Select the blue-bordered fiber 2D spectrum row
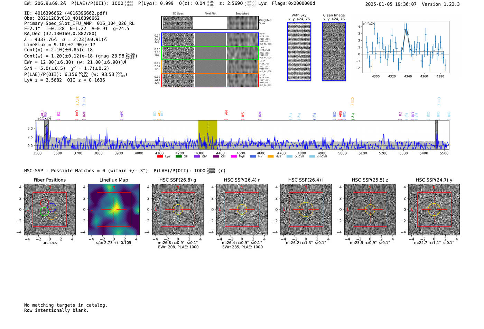Image resolution: width=484 pixels, height=329 pixels. click(210, 39)
